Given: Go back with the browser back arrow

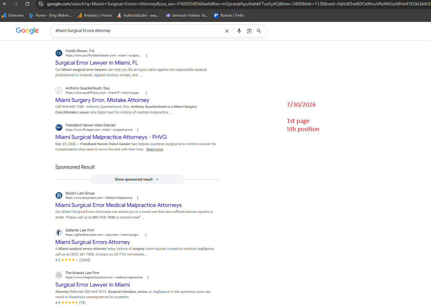Looking at the screenshot, I should 5,4.
